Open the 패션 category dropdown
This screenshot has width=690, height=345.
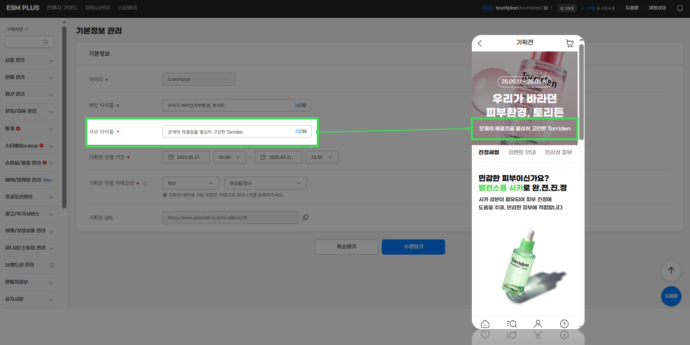pyautogui.click(x=191, y=183)
